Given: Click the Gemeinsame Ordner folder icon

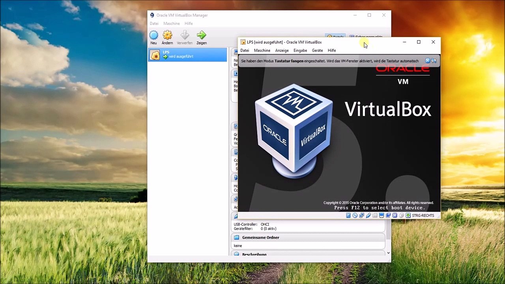Looking at the screenshot, I should coord(236,237).
